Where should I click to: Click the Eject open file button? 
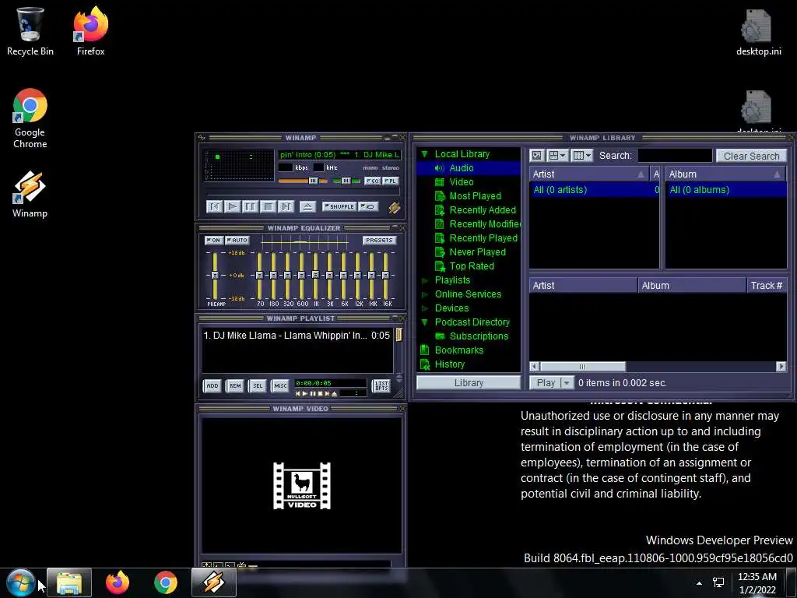307,206
